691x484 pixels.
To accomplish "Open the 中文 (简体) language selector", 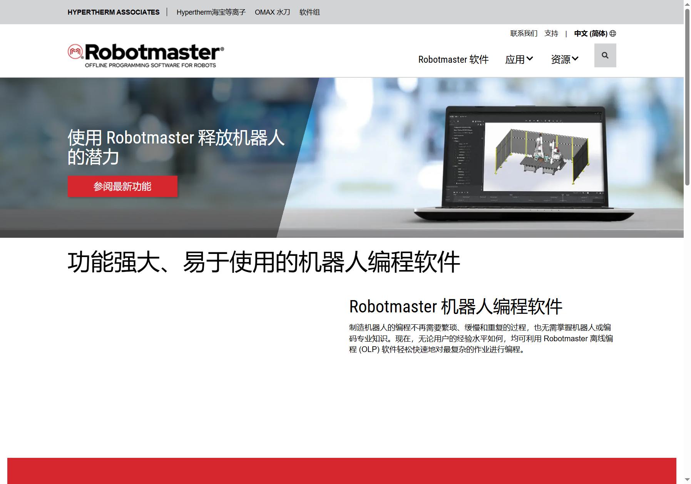I will pyautogui.click(x=595, y=33).
